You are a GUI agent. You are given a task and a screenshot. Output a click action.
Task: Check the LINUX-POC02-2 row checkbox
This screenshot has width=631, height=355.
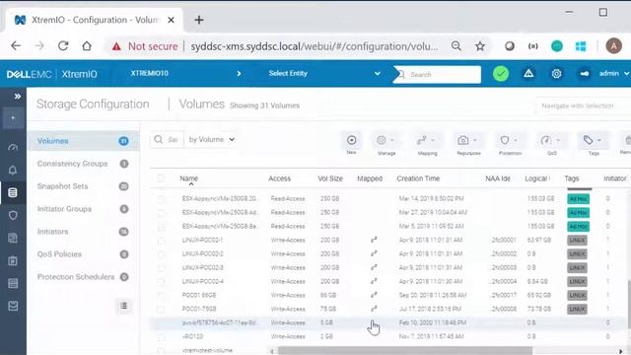[x=161, y=254]
